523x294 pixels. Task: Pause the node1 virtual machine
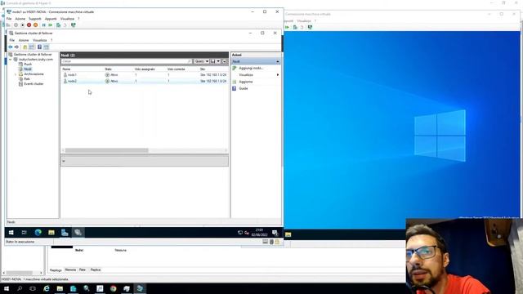(43, 25)
